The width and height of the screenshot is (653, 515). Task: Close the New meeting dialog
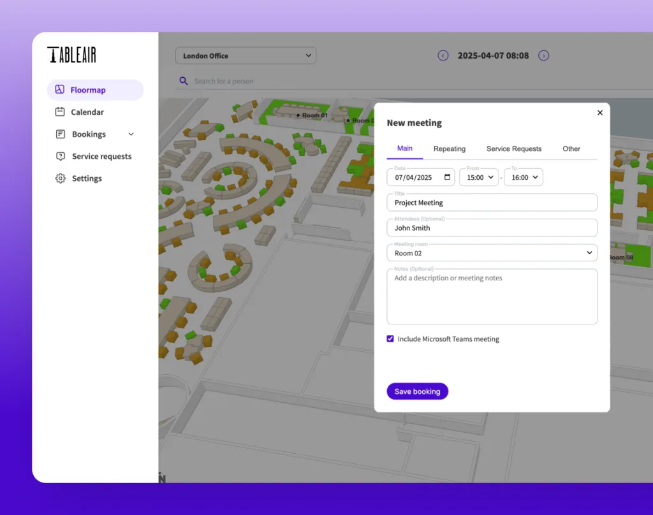coord(599,112)
